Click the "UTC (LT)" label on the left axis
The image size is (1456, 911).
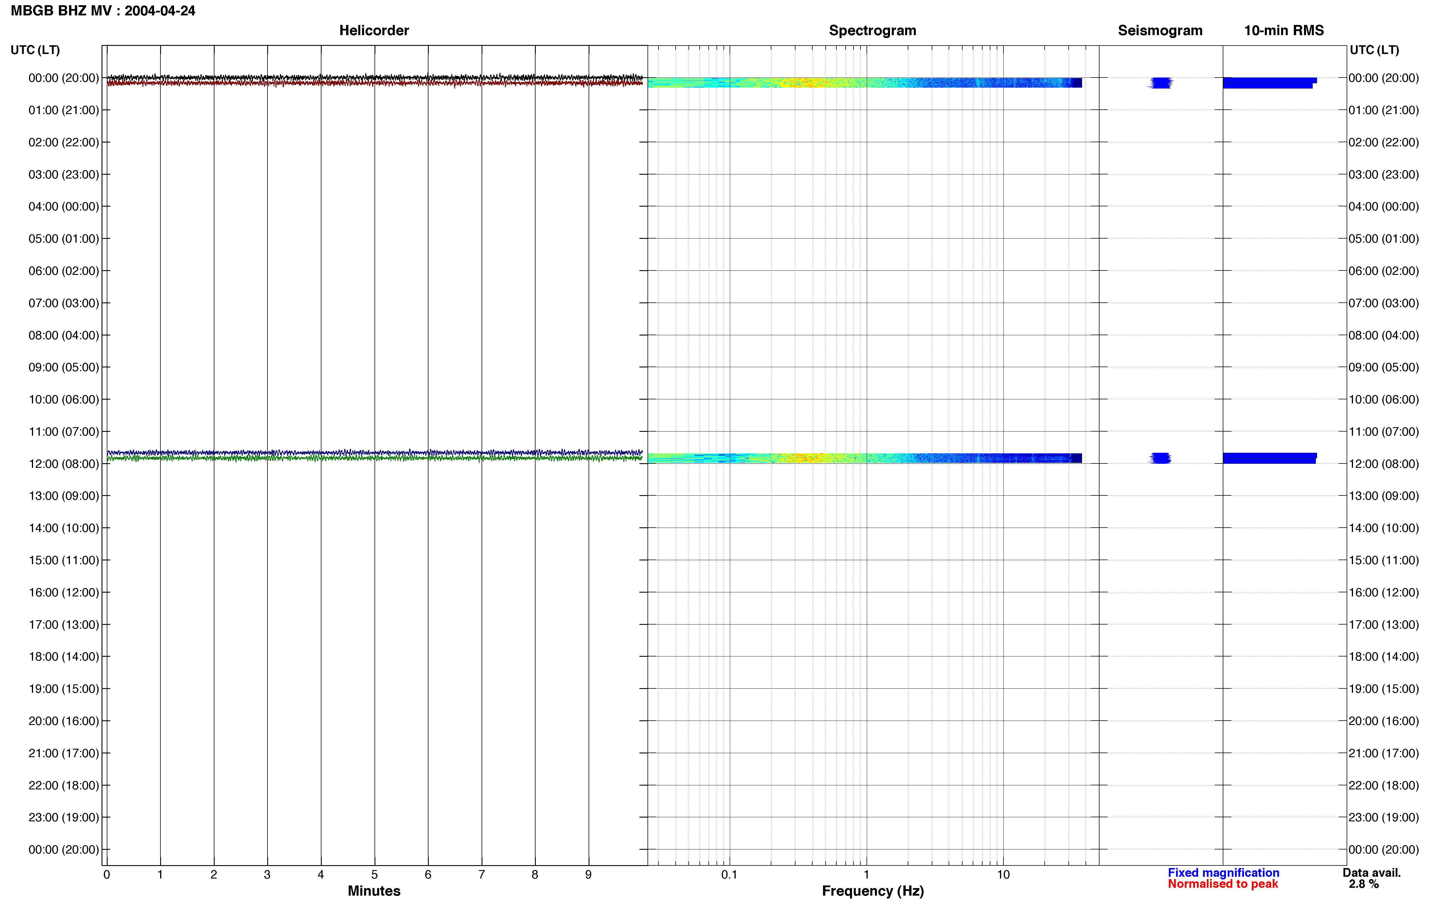point(35,50)
